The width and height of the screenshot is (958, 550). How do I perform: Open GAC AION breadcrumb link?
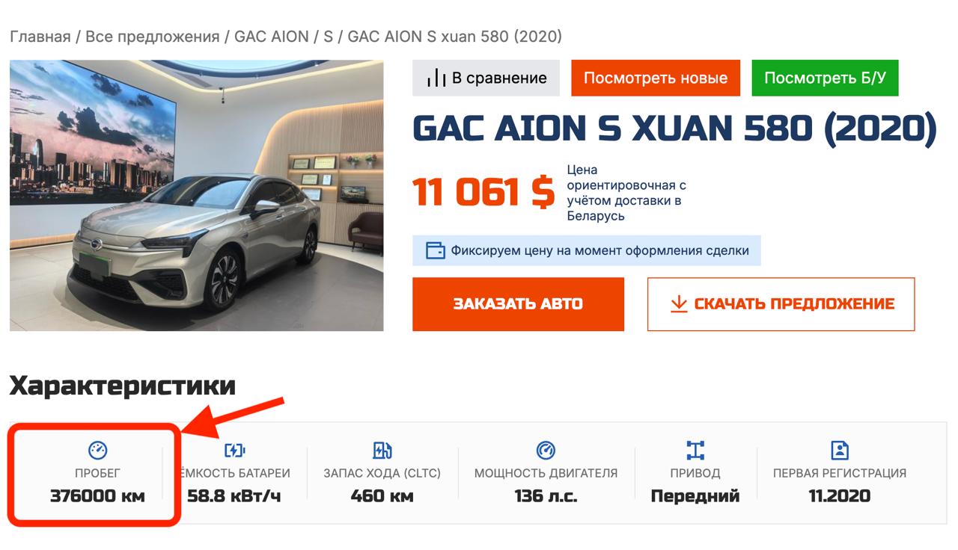[x=272, y=37]
